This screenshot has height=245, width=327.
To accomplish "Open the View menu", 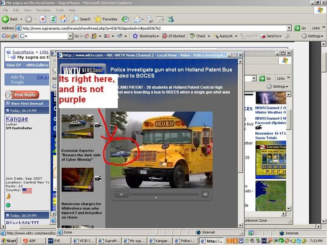I will point(27,10).
